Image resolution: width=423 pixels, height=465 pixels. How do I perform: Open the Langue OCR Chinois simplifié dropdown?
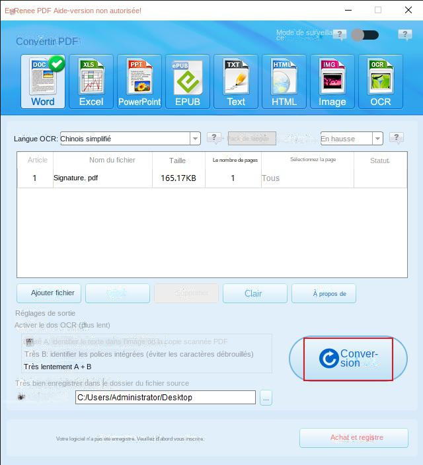click(130, 139)
